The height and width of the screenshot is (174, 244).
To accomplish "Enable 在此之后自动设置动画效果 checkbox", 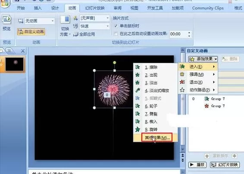I will point(116,34).
